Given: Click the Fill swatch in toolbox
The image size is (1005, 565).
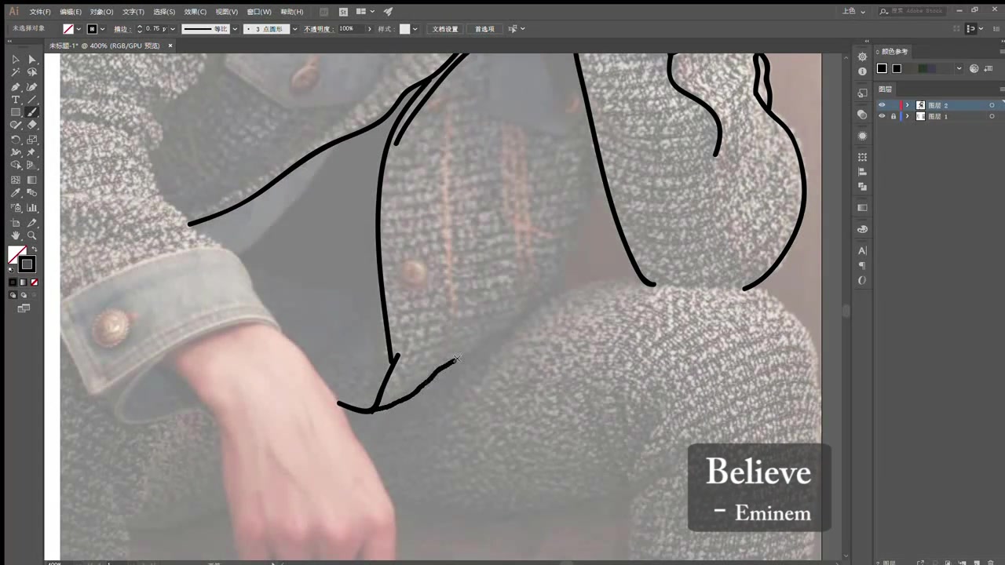Looking at the screenshot, I should pos(16,254).
